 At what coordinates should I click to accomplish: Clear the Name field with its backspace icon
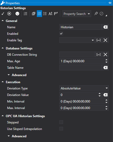coord(105,27)
